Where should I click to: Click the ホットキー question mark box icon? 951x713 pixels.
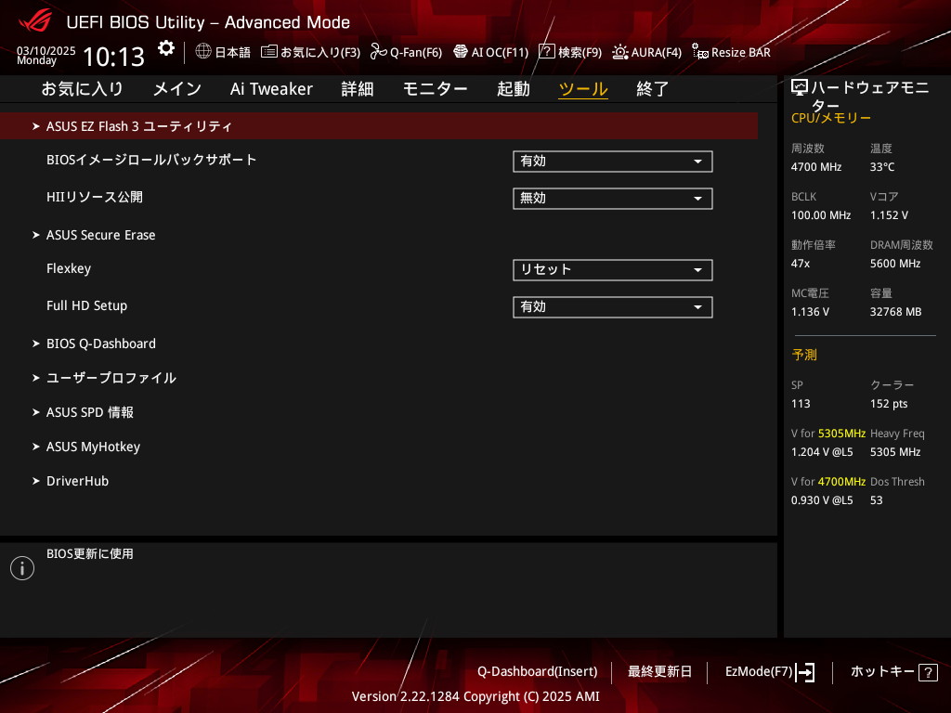(x=928, y=672)
